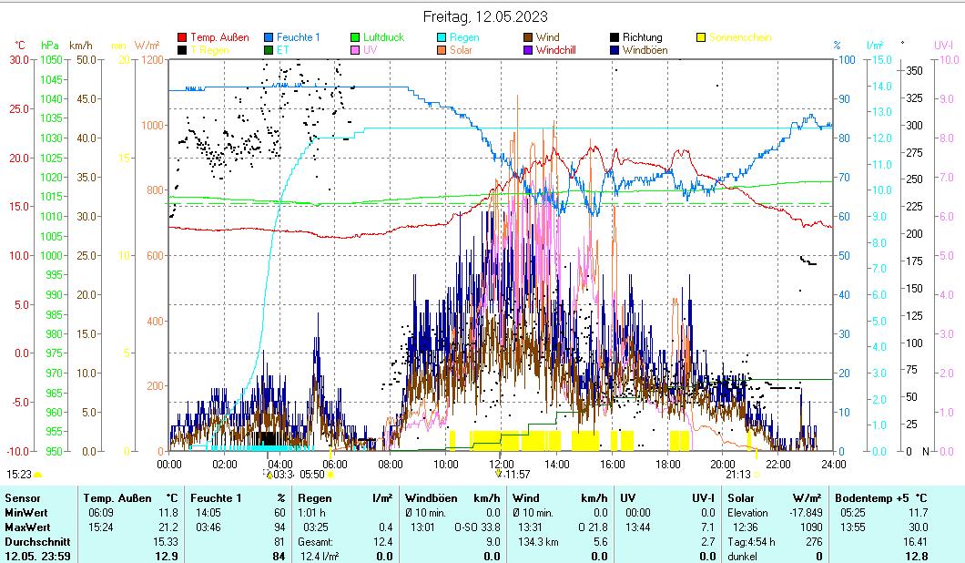
Task: Click the yellow Sonnenschein legend square
Action: point(702,37)
